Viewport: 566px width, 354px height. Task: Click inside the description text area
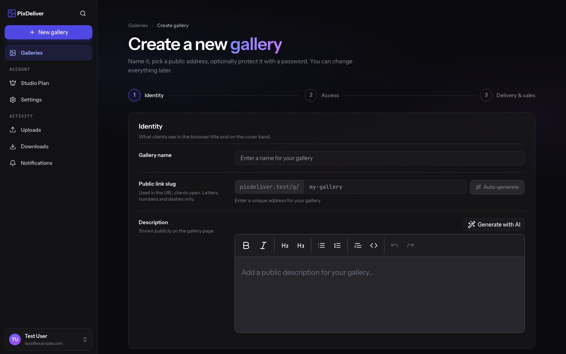tap(379, 295)
